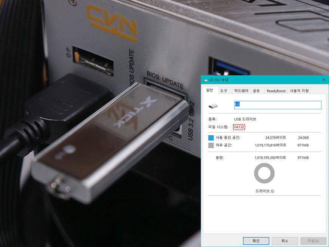This screenshot has height=247, width=329.
Task: Click the 1,019,170,816바이트 free value
Action: click(270, 145)
